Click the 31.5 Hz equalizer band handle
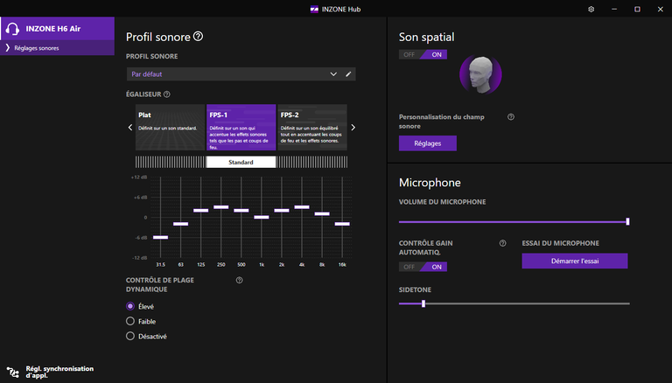 pos(161,237)
